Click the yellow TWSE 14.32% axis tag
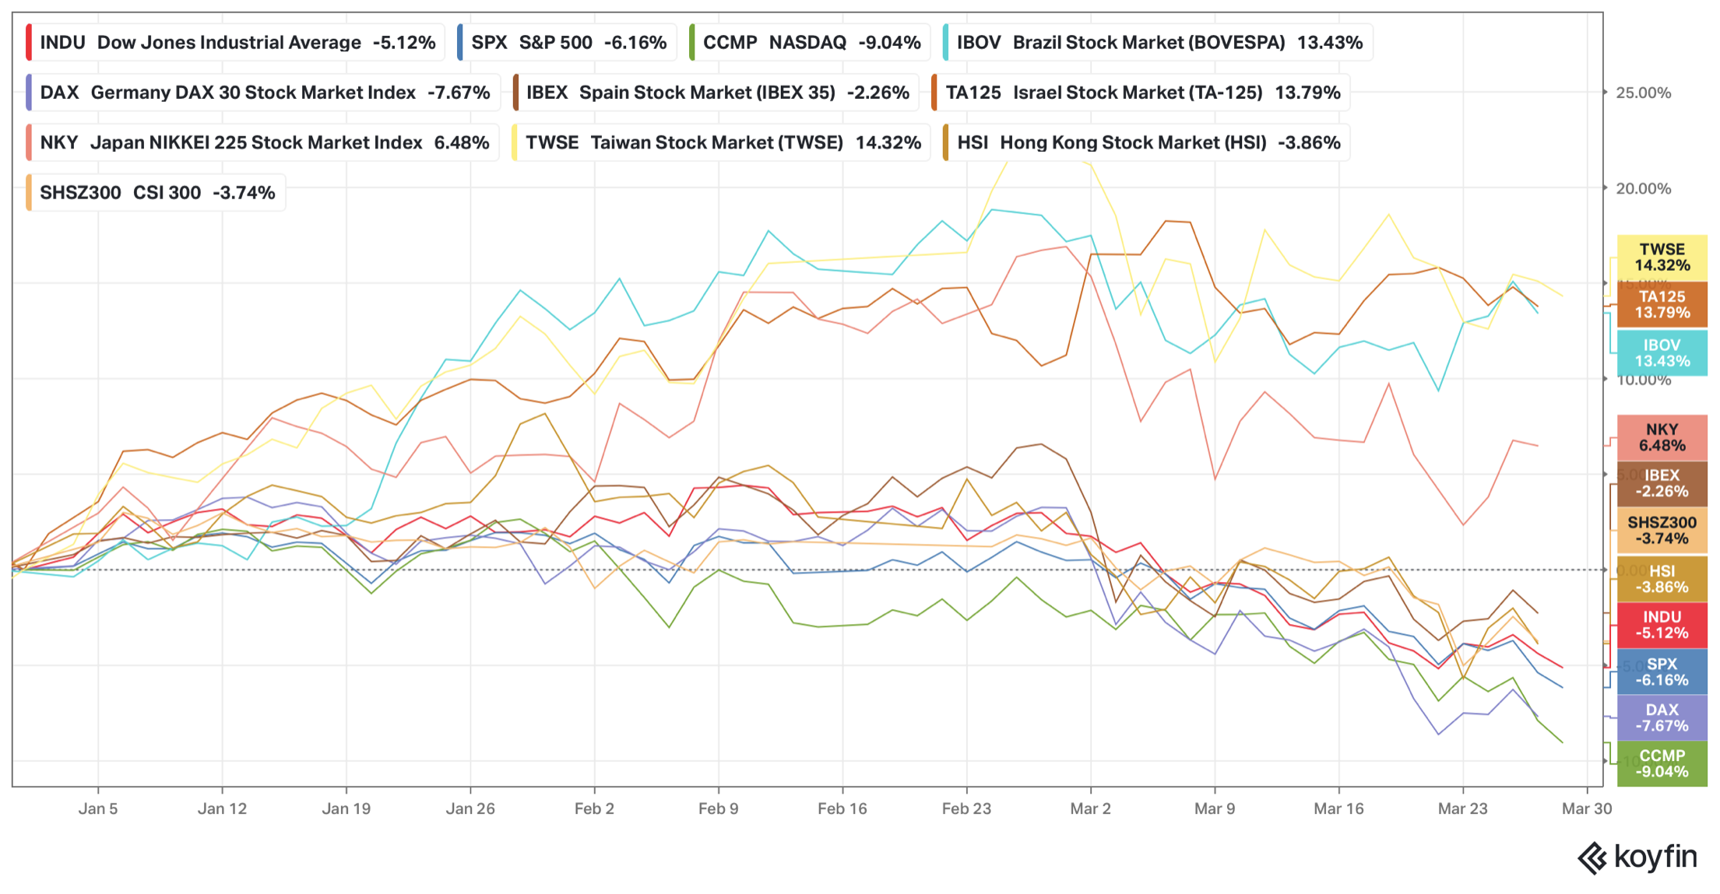Viewport: 1720px width, 894px height. point(1662,258)
